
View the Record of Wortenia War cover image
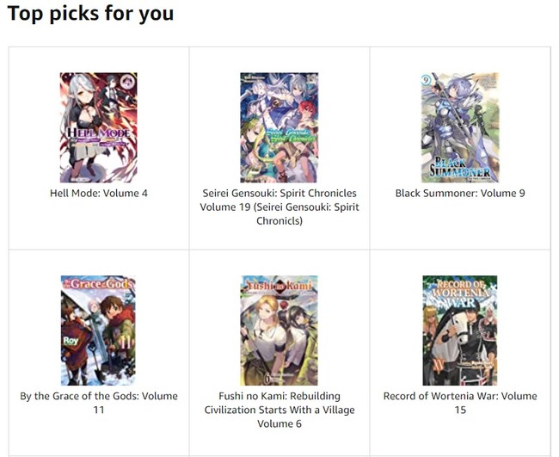point(460,330)
